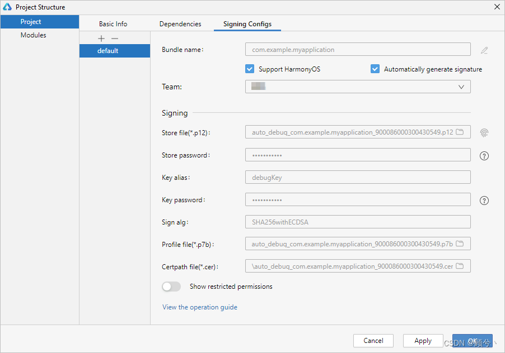Close the Project Structure dialog
The image size is (505, 353).
[497, 7]
